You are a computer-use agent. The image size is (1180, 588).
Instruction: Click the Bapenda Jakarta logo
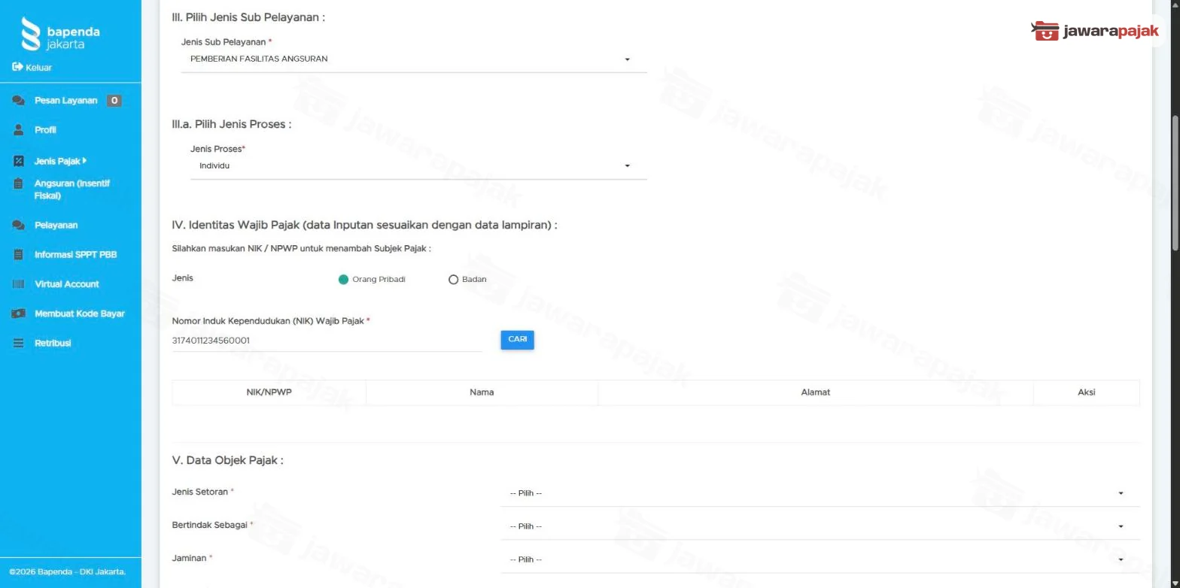pos(60,34)
